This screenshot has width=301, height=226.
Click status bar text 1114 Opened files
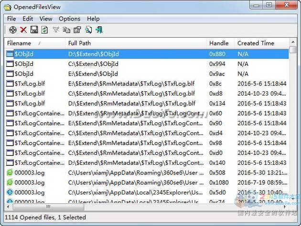tap(30, 217)
